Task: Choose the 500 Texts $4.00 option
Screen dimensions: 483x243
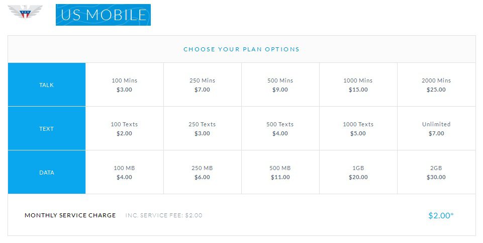Action: click(280, 129)
